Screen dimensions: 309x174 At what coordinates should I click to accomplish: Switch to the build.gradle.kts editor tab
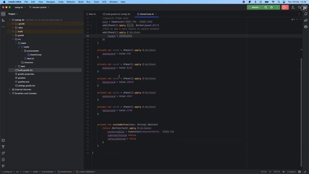click(x=116, y=14)
